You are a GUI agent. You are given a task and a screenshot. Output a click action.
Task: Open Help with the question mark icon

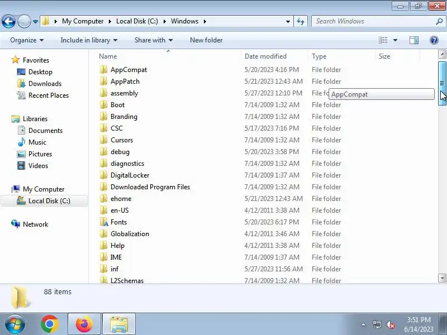[x=434, y=40]
